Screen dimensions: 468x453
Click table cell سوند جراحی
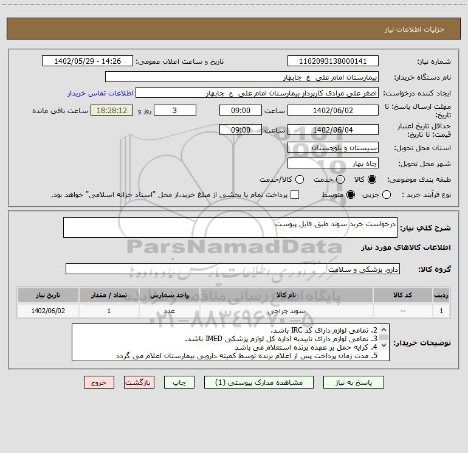(286, 311)
